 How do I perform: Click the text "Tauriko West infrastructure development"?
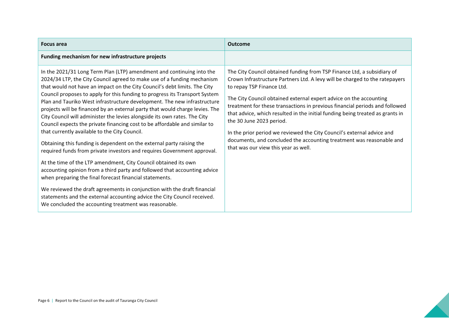point(113,102)
